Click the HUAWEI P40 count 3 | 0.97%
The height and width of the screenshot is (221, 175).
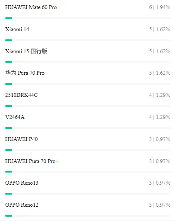(x=160, y=139)
